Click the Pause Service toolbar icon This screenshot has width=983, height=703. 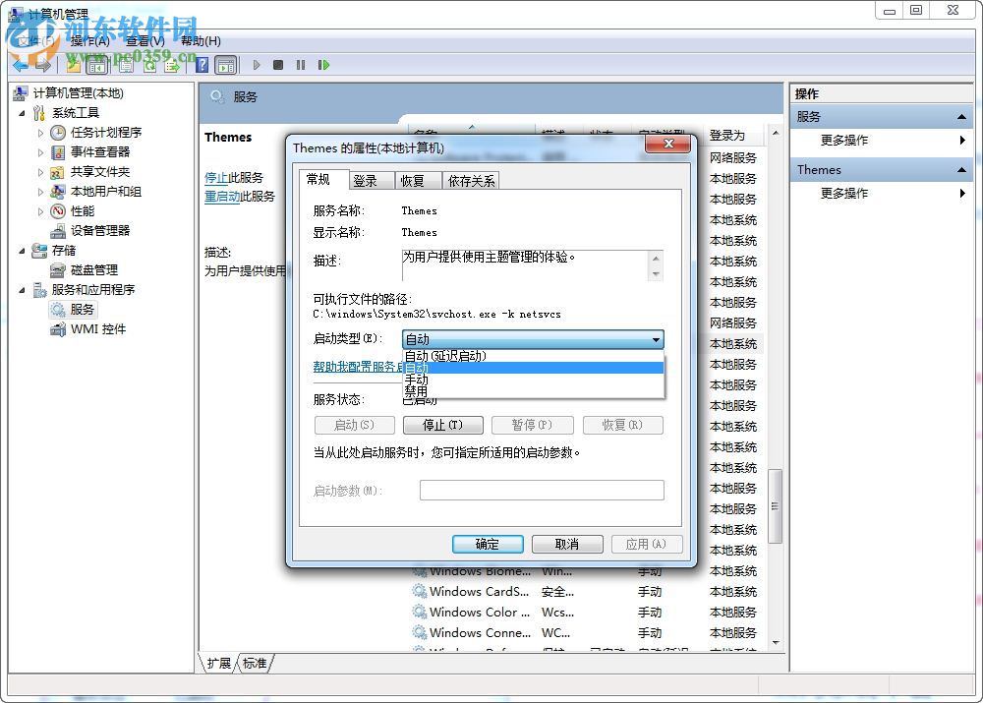click(300, 65)
